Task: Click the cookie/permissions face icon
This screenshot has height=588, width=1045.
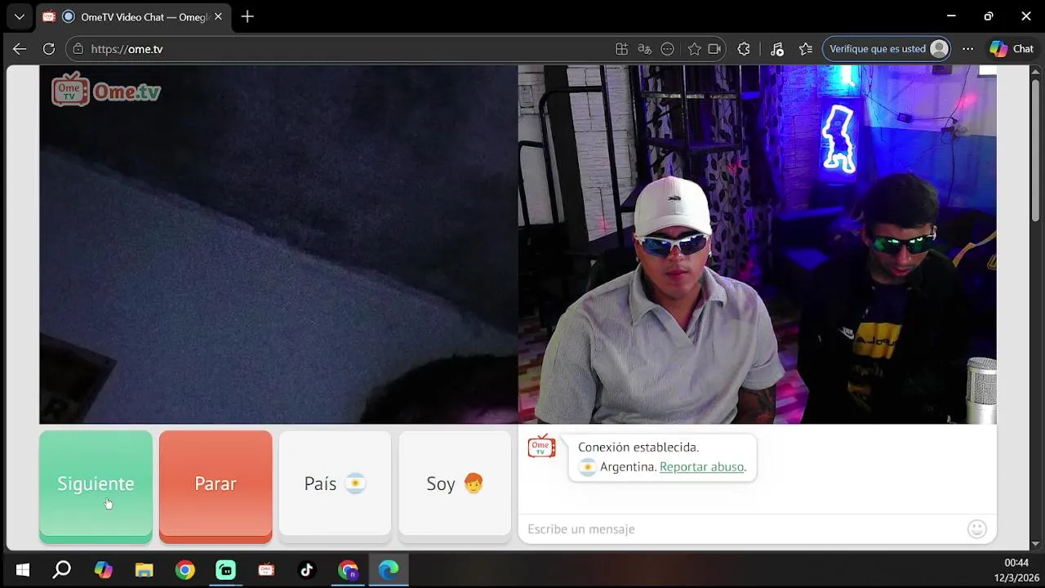Action: click(x=667, y=49)
